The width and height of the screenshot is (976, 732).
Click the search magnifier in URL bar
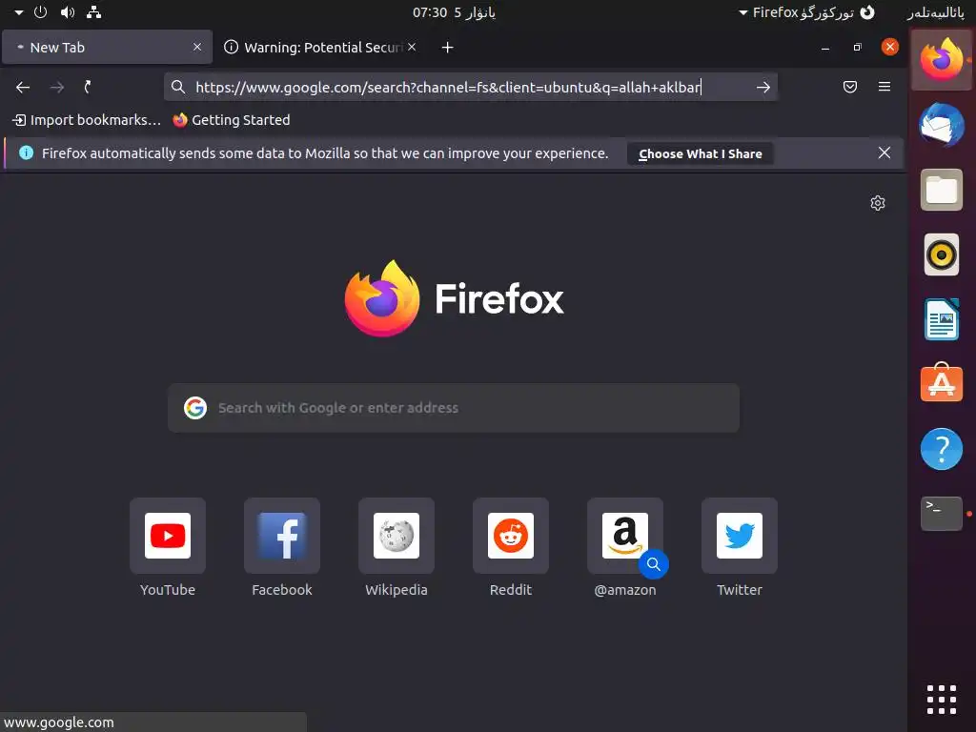coord(178,87)
